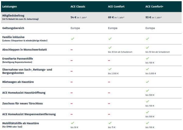Click red dash for Abschleppen in Wunschwerkstatt under ACE Classic
183x130 pixels.
(x=72, y=50)
